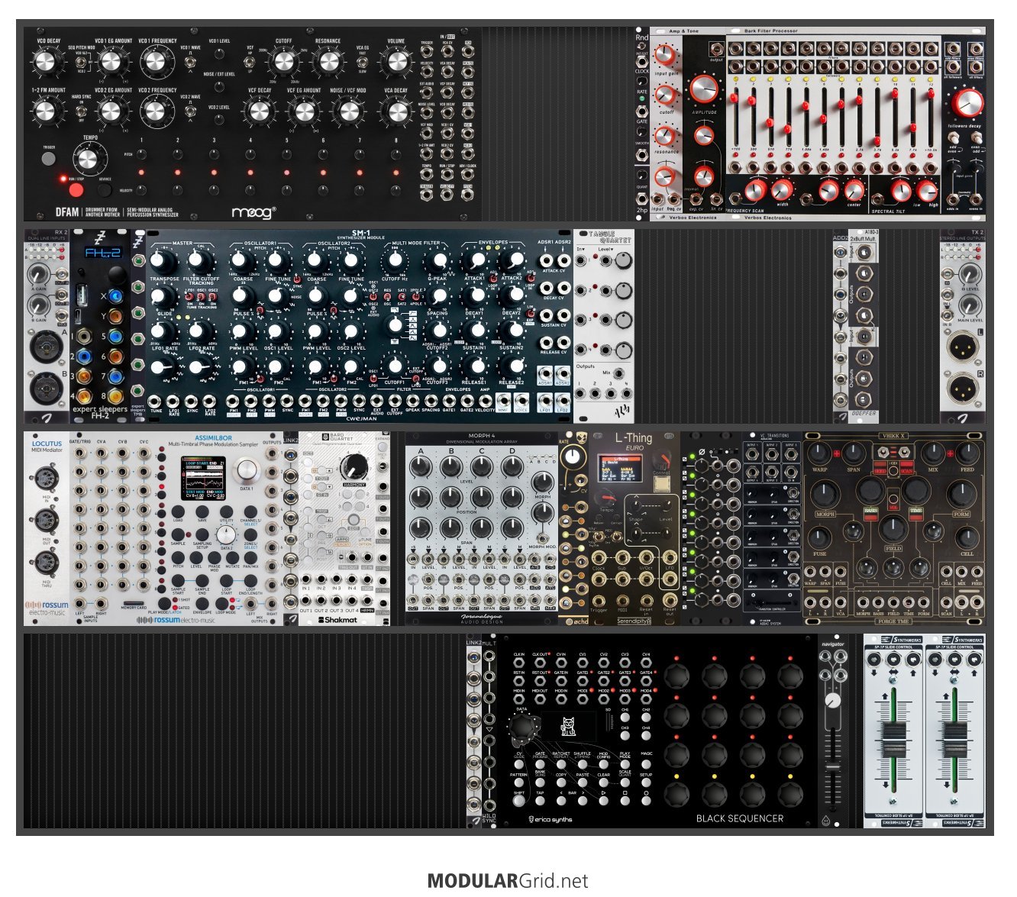Toggle the VCA EG fast/slow switch
Screen dimensions: 1017x897
click(363, 61)
